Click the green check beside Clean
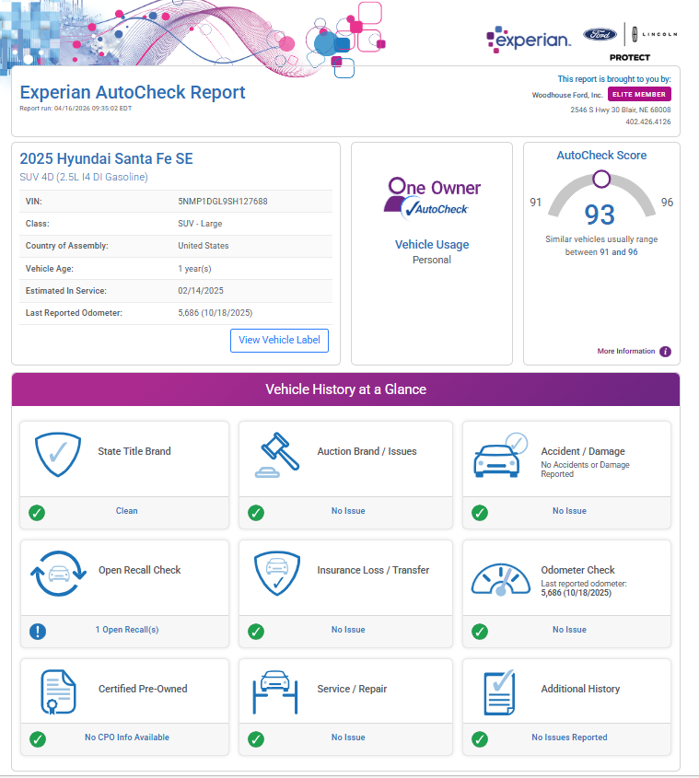Viewport: 699px width, 778px height. pyautogui.click(x=37, y=513)
